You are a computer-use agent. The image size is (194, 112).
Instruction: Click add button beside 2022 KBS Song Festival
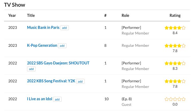coord(81,81)
